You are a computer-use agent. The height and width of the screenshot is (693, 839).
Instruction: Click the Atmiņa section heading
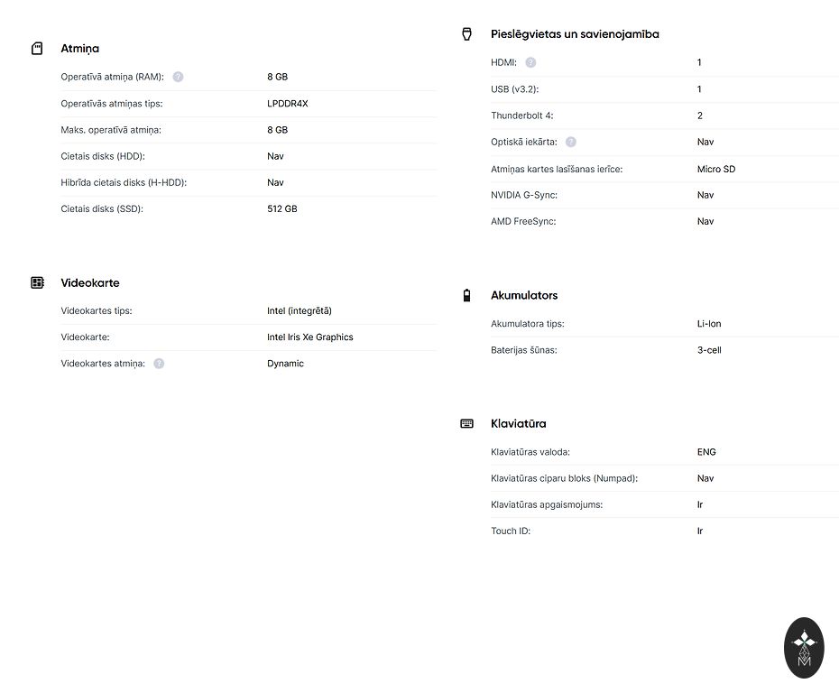[x=80, y=49]
